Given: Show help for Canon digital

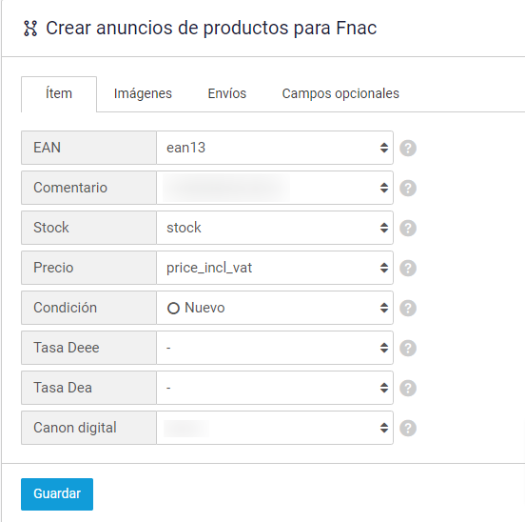Looking at the screenshot, I should (x=408, y=428).
